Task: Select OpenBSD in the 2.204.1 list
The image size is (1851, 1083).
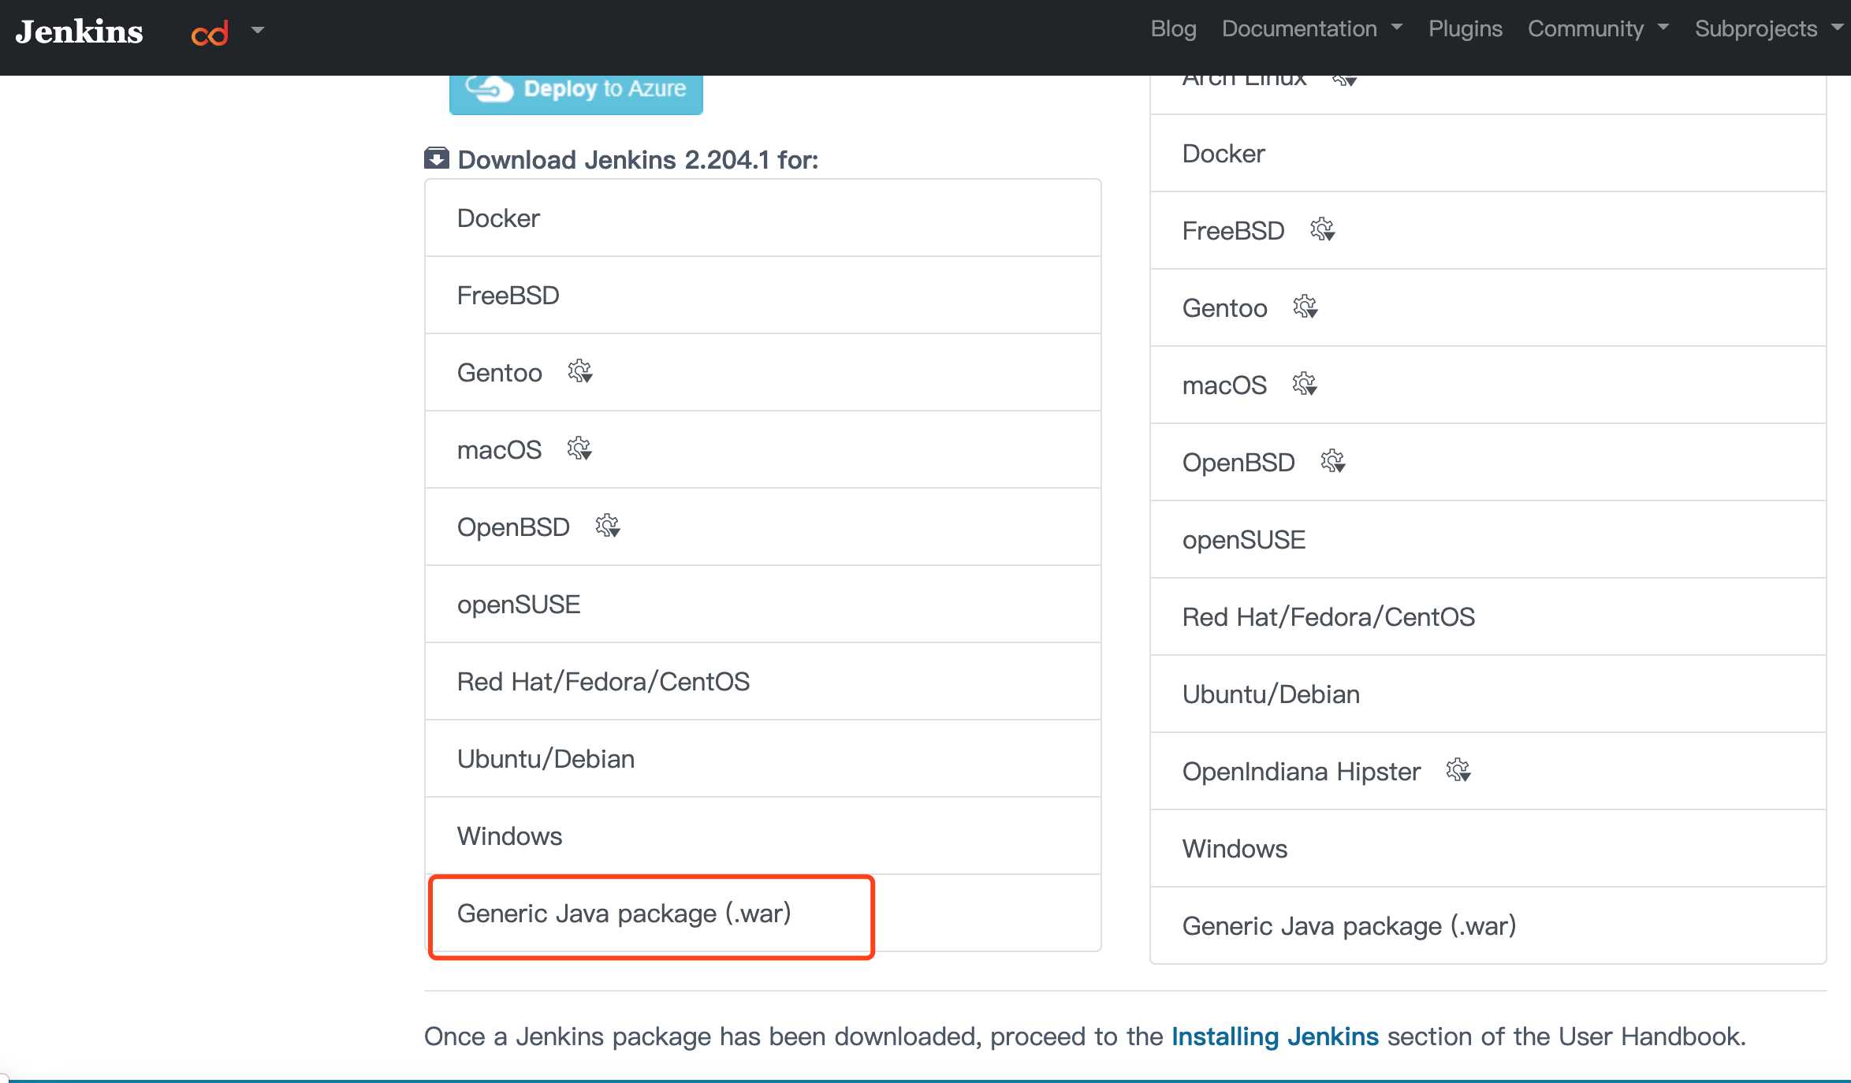Action: pyautogui.click(x=762, y=527)
